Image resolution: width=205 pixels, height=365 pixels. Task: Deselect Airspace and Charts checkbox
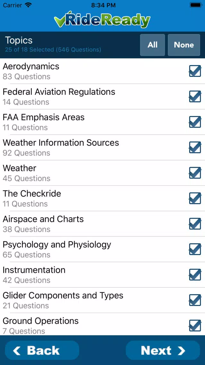point(195,224)
